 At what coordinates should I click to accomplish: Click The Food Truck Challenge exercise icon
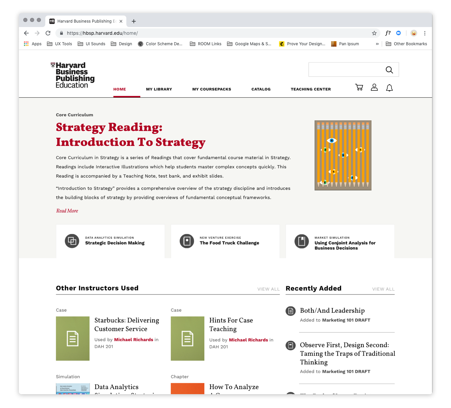[187, 241]
